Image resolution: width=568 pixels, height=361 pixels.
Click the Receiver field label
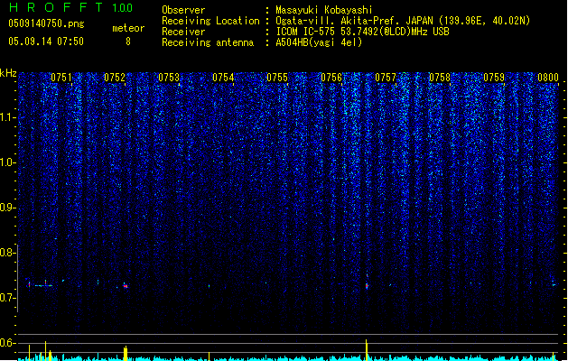point(183,32)
